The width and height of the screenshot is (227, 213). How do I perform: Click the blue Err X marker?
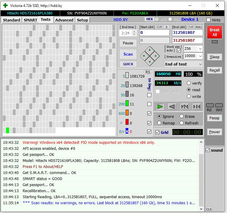tap(127, 131)
